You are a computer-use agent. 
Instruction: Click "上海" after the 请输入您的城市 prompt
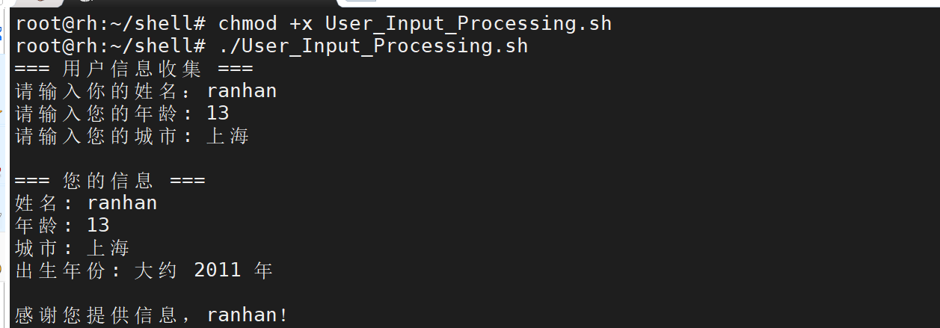click(228, 136)
